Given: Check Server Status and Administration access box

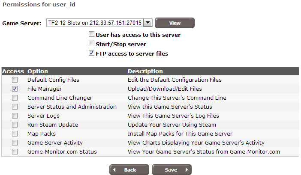Looking at the screenshot, I should click(x=15, y=107).
